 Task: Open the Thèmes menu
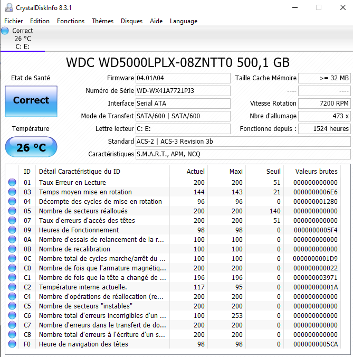pos(102,21)
